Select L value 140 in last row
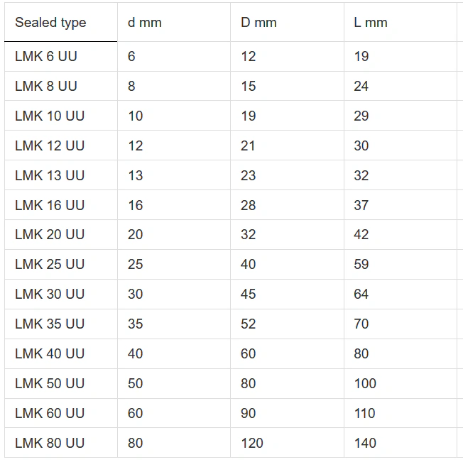Viewport: 463px width, 462px height. pyautogui.click(x=365, y=443)
